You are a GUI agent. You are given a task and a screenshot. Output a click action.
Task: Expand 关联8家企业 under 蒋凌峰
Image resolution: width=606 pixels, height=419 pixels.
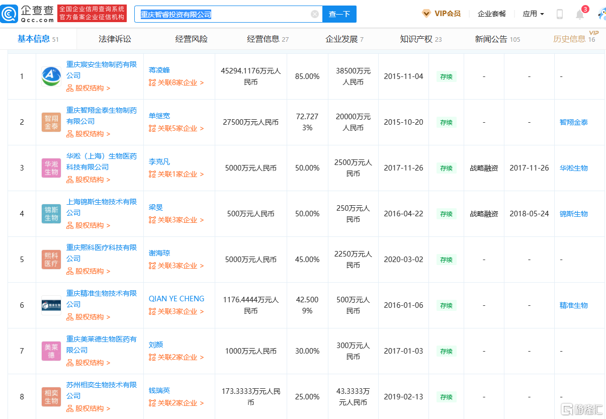coord(177,82)
